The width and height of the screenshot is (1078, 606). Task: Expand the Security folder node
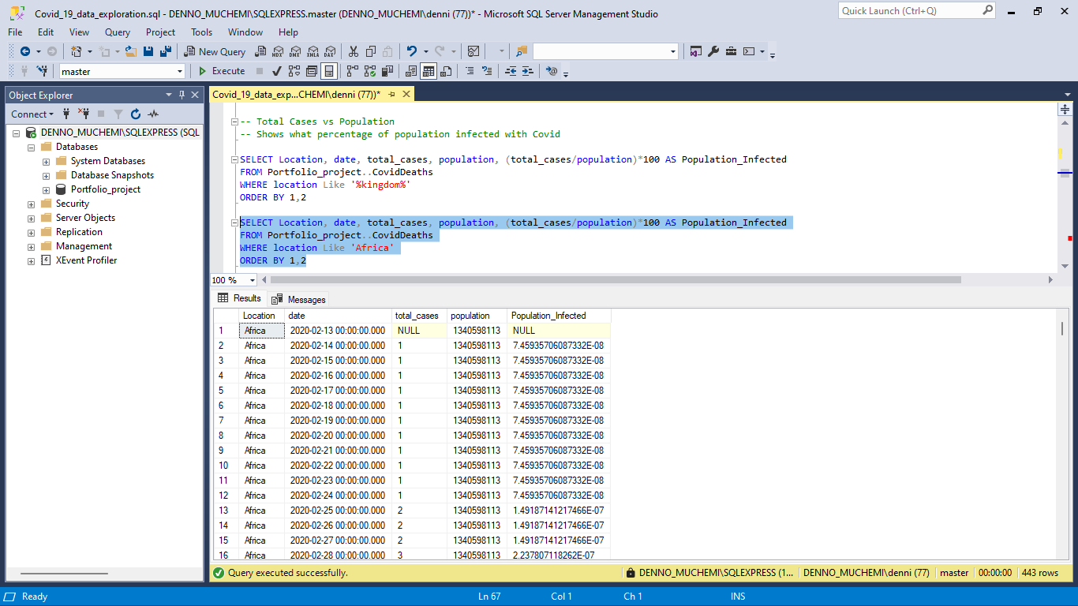pos(31,204)
